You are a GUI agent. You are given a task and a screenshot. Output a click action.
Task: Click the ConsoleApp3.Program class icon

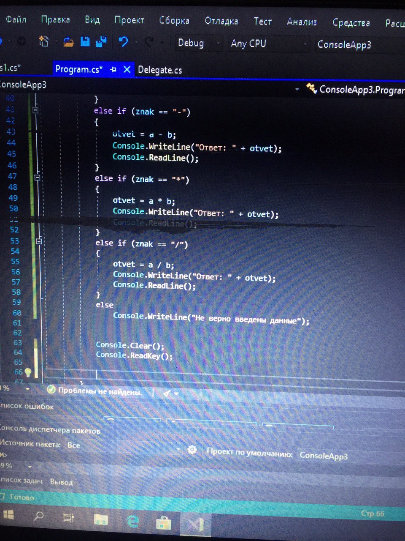pyautogui.click(x=312, y=88)
